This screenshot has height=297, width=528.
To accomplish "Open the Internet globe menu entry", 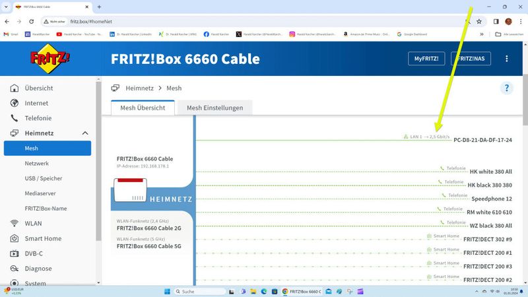I will coord(36,103).
